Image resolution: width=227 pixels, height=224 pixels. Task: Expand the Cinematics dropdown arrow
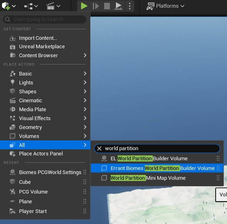point(58,6)
